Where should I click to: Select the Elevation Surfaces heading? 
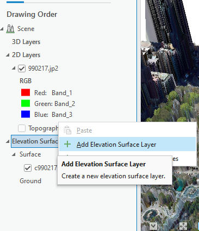[35, 141]
